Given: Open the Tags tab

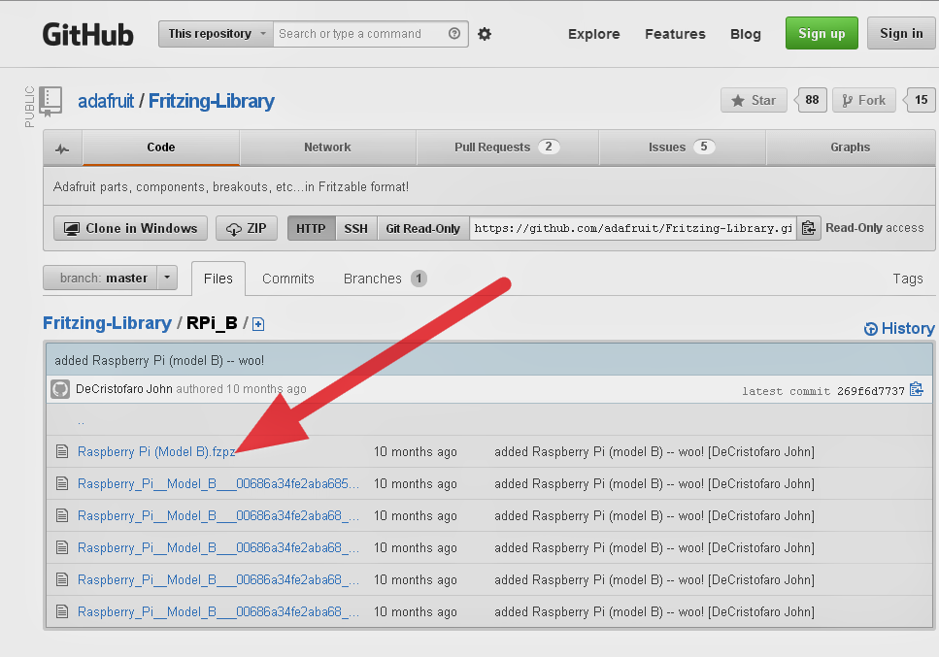Looking at the screenshot, I should tap(908, 279).
